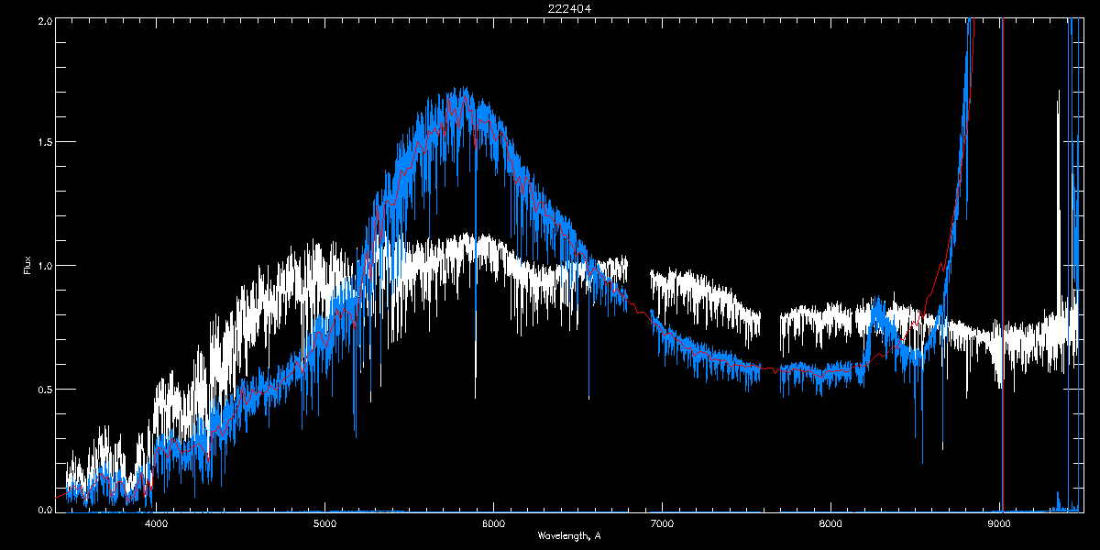
Task: Click the y-axis tick label 1.0
Action: click(44, 265)
